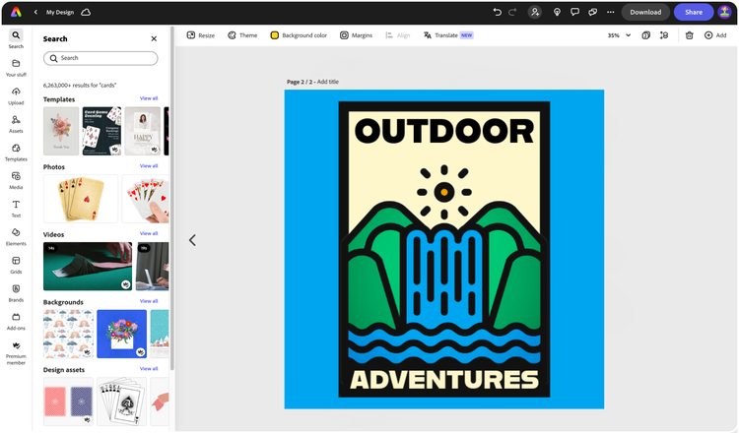Click the Download button
This screenshot has height=433, width=739.
(x=645, y=12)
